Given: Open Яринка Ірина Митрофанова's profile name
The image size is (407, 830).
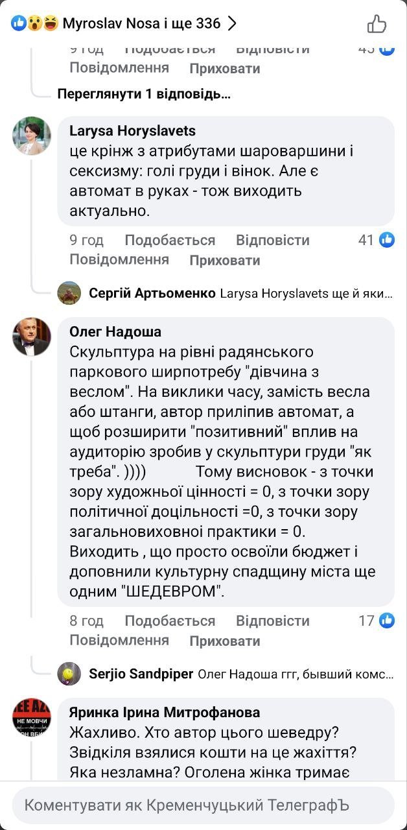Looking at the screenshot, I should 165,713.
